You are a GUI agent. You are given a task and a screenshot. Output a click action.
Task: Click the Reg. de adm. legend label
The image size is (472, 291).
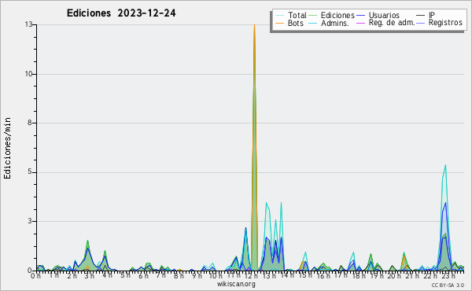coord(392,23)
